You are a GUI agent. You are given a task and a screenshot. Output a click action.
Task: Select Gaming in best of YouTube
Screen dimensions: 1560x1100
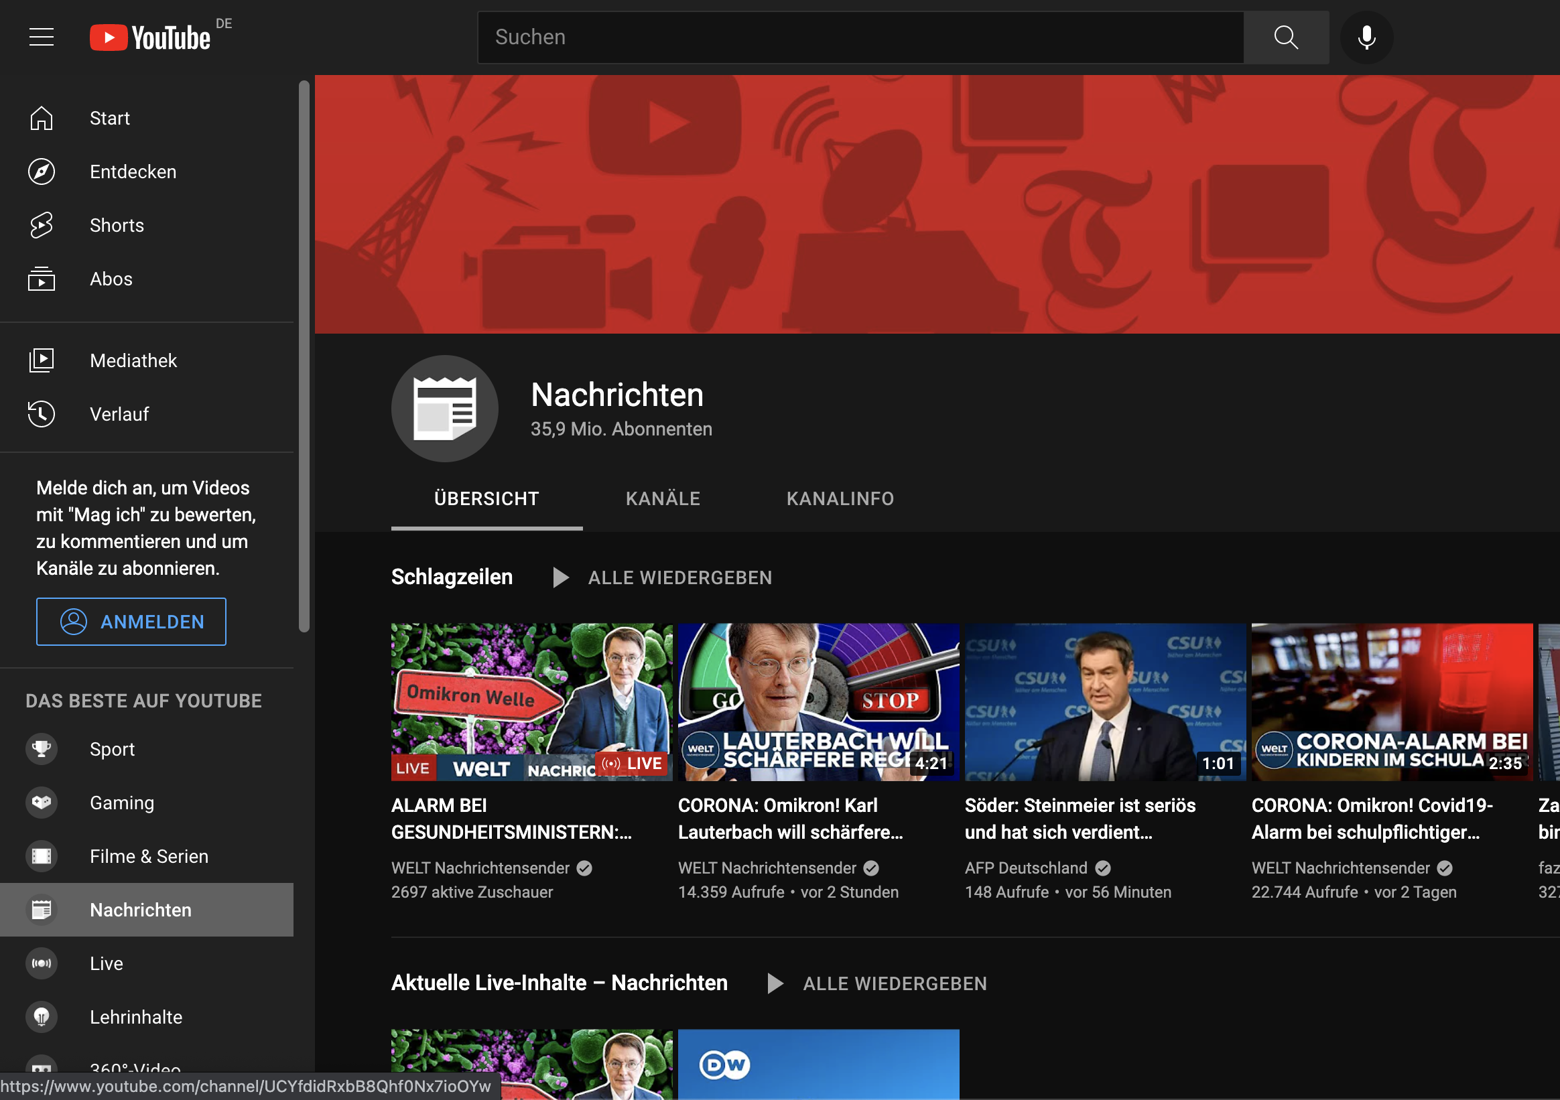[121, 803]
